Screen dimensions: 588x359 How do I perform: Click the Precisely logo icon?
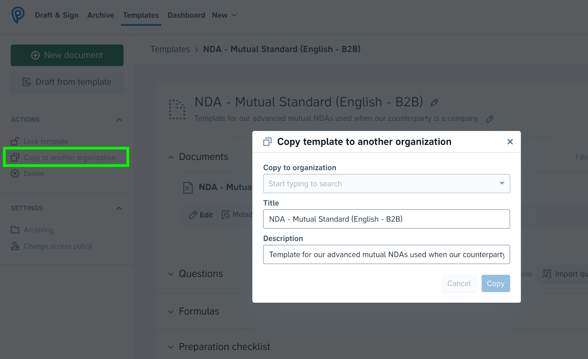pyautogui.click(x=18, y=15)
